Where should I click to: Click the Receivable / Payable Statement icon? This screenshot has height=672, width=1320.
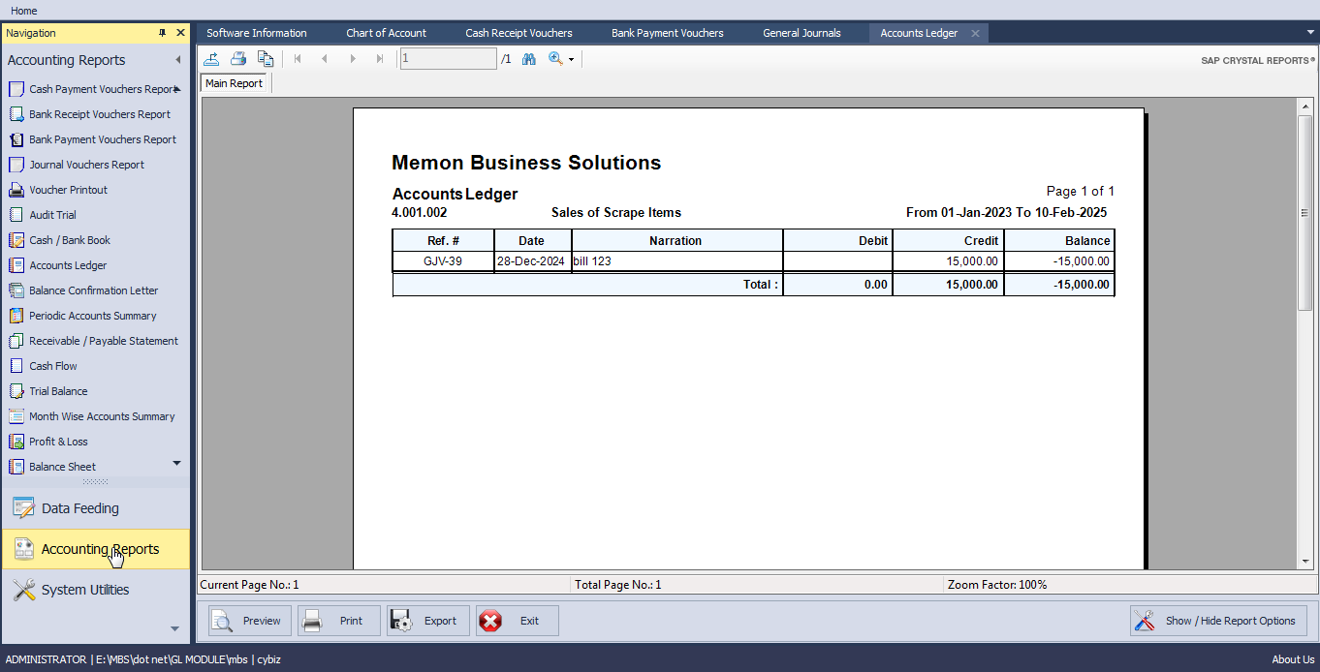pos(16,341)
